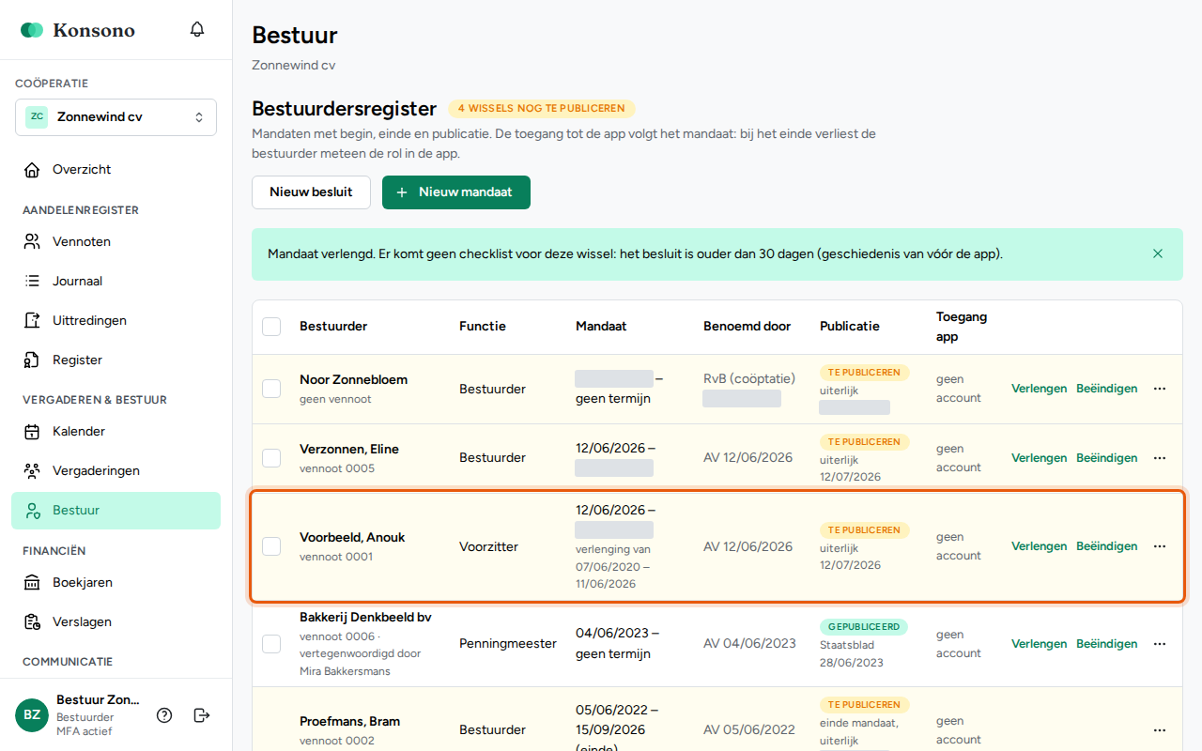Open more actions for Bakkerij Denkbeeld bv
This screenshot has height=751, width=1202.
1160,644
